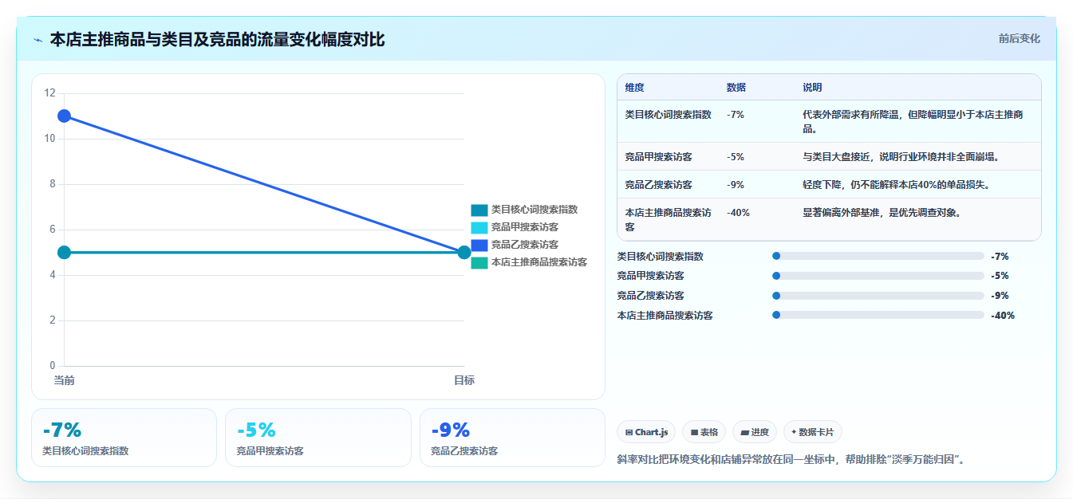The height and width of the screenshot is (499, 1073).
Task: Click the -40% value next to the progress bar
Action: pos(1003,315)
